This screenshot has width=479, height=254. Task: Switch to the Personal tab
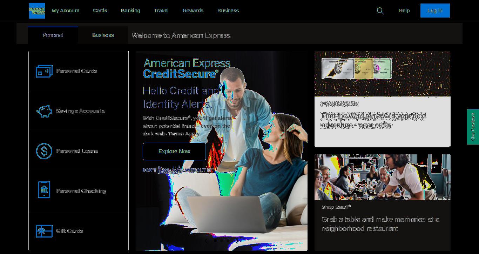coord(53,35)
